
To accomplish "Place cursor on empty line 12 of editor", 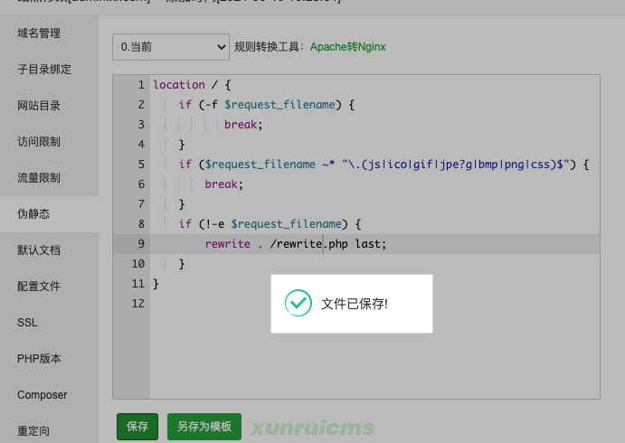I will [x=374, y=304].
